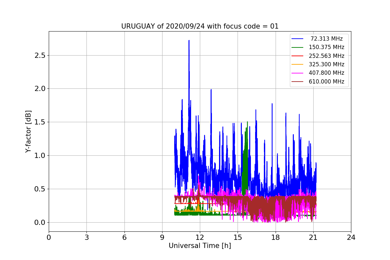The image size is (390, 260).
Task: Click the Universal Time [h] axis label
Action: (200, 246)
